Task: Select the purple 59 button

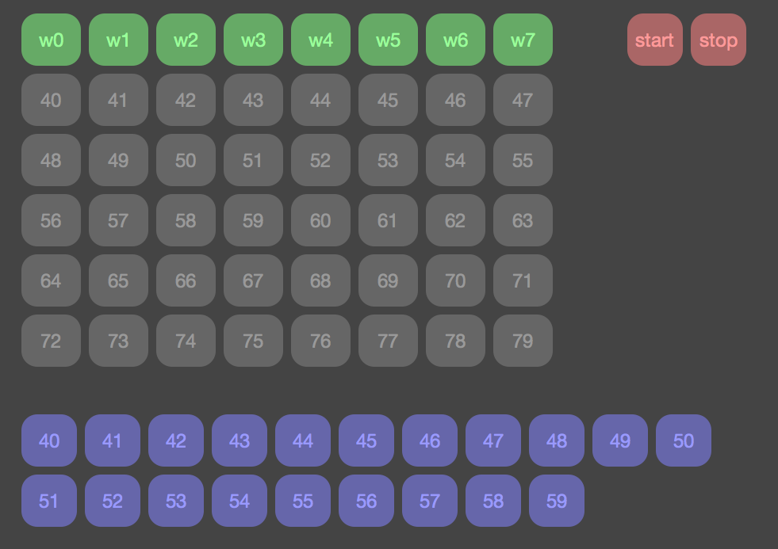Action: click(557, 501)
